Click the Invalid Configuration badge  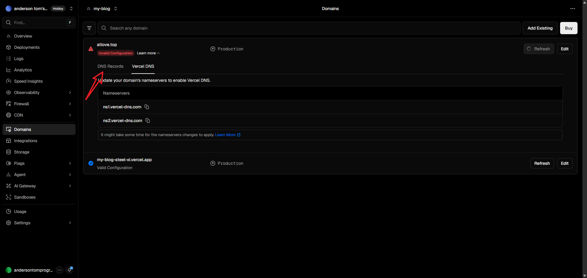[116, 53]
